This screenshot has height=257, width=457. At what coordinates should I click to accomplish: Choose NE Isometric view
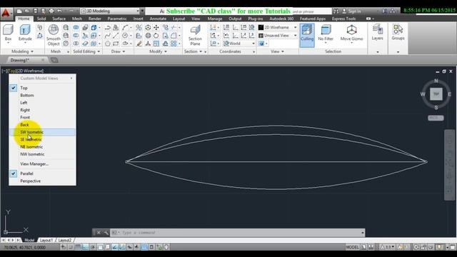42,147
